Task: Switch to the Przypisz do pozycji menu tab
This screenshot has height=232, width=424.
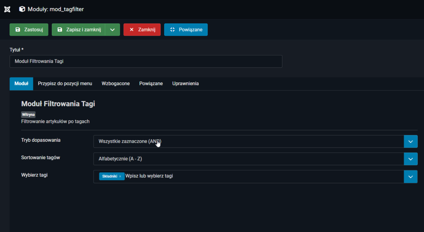Action: [65, 84]
